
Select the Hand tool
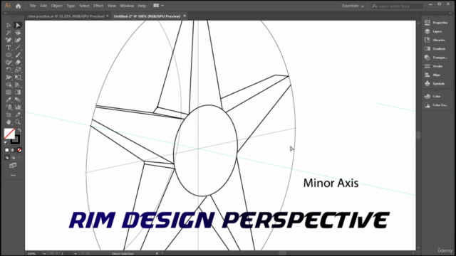click(x=9, y=122)
